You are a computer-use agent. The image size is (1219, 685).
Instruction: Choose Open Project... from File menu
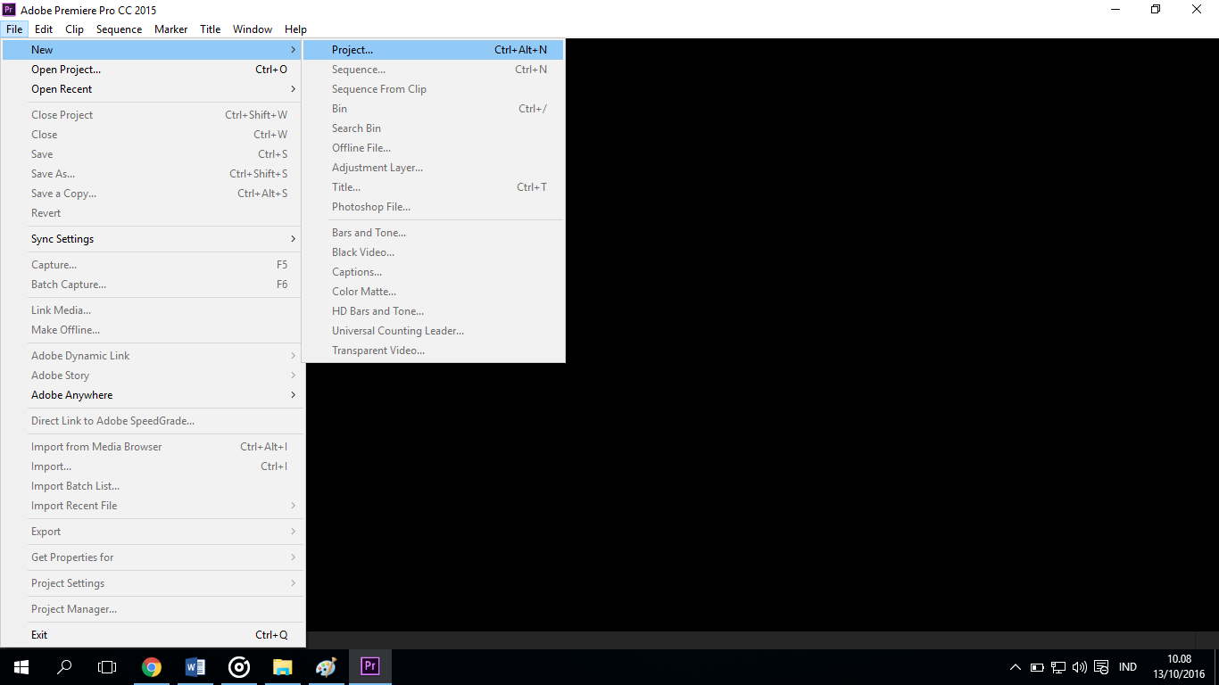point(153,70)
